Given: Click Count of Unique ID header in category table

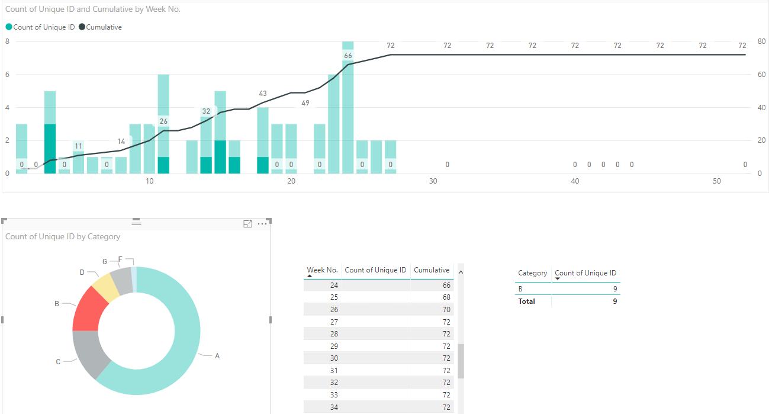Looking at the screenshot, I should pos(585,273).
